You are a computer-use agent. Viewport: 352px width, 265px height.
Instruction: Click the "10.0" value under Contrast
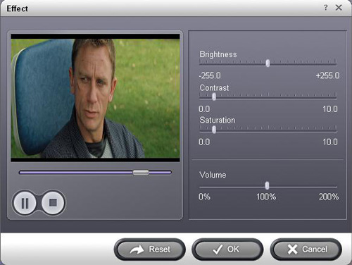coord(330,109)
